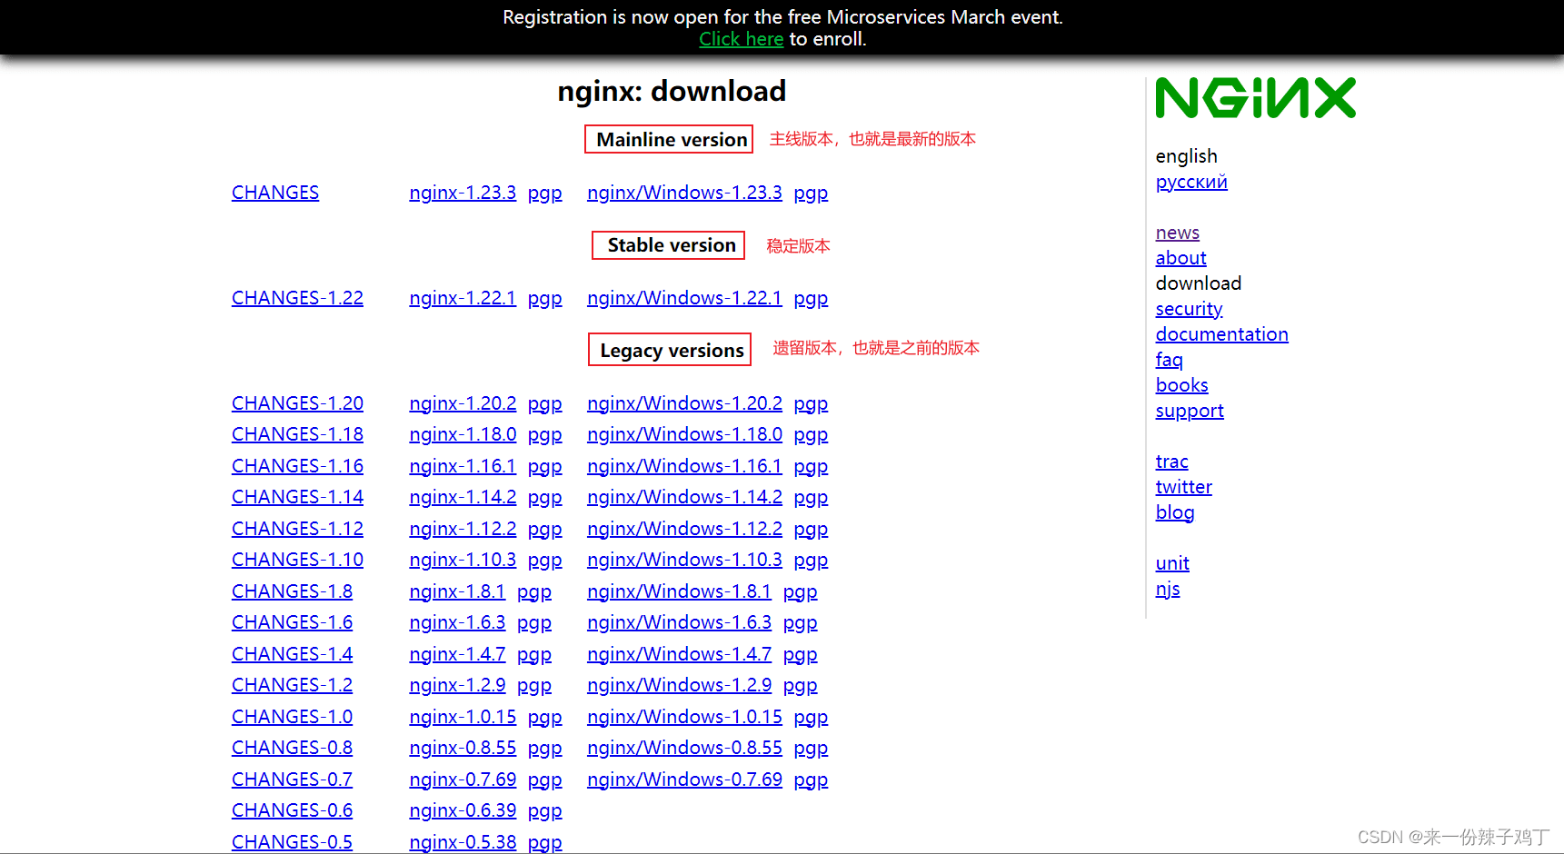This screenshot has width=1564, height=854.
Task: Open the books page
Action: (1181, 385)
